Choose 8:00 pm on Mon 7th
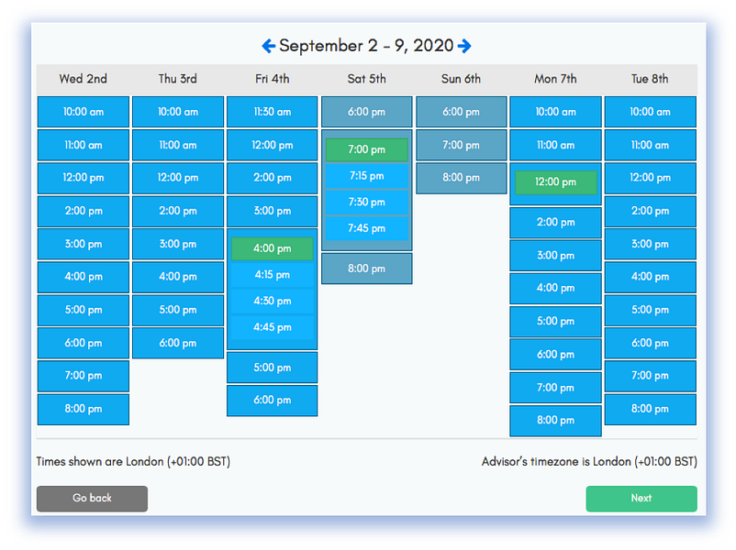 click(556, 421)
